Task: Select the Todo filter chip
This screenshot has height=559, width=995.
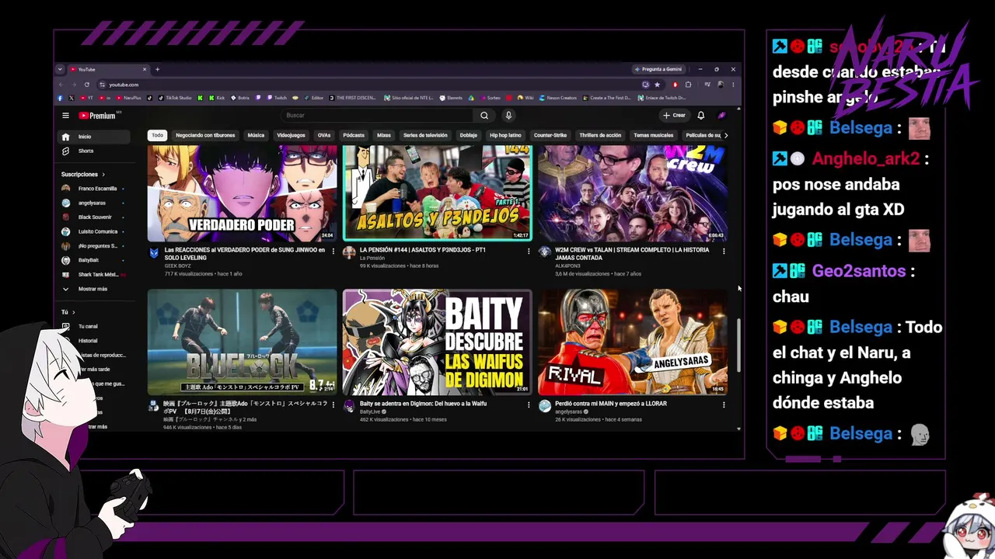Action: [x=158, y=135]
